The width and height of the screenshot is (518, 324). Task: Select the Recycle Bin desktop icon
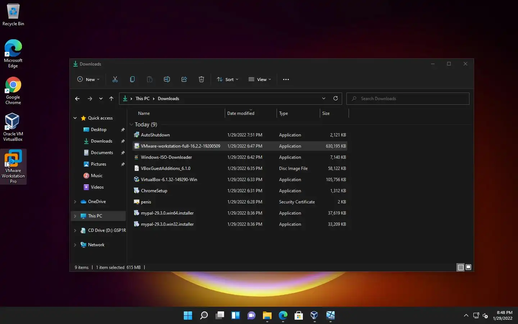pos(13,15)
